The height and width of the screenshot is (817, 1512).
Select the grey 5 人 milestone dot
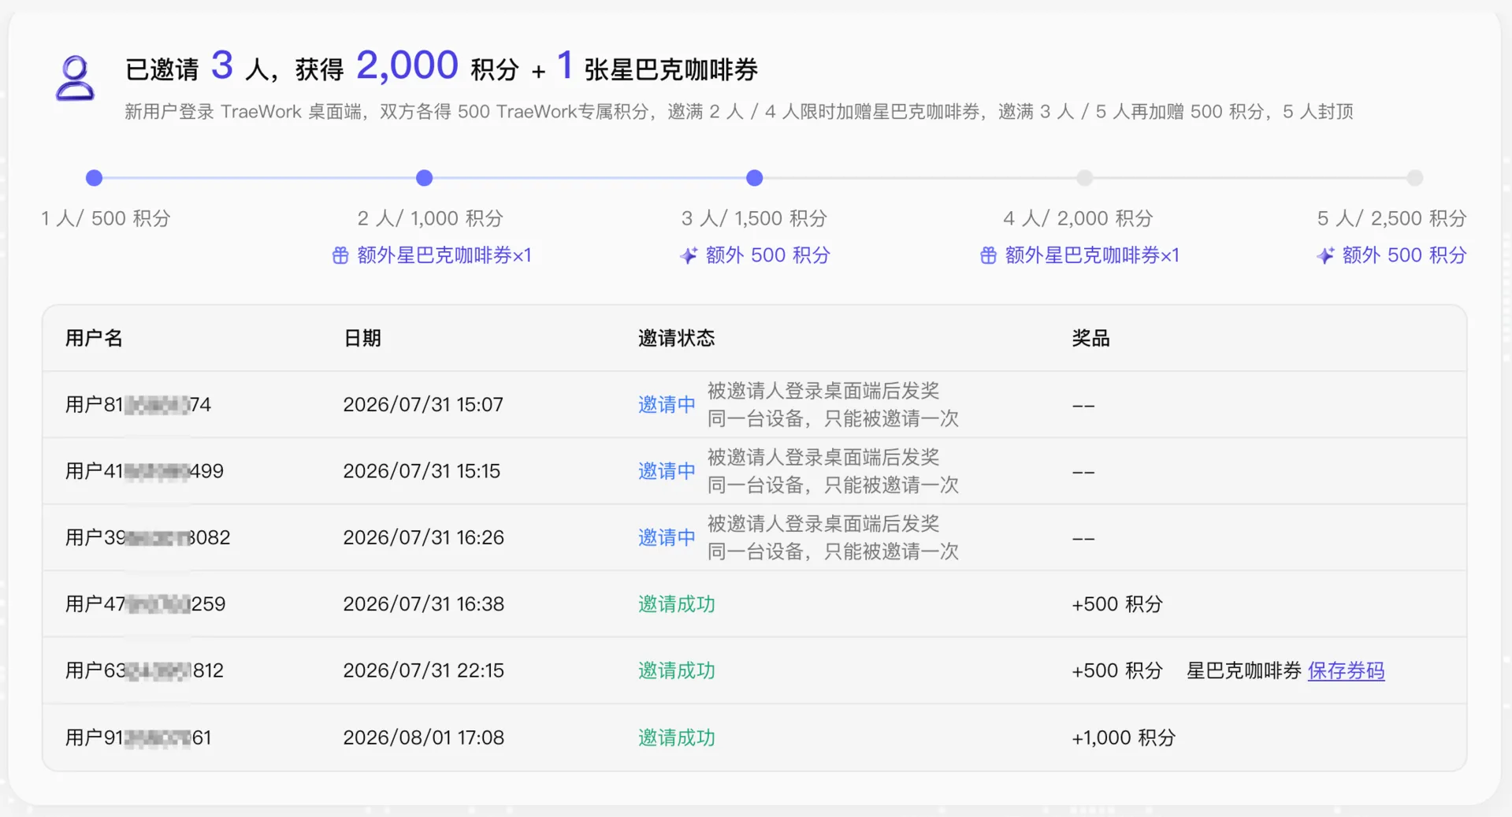tap(1415, 178)
